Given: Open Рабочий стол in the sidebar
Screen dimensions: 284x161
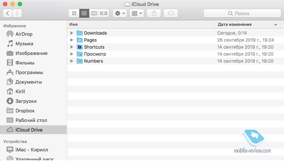Looking at the screenshot, I should pyautogui.click(x=34, y=120).
